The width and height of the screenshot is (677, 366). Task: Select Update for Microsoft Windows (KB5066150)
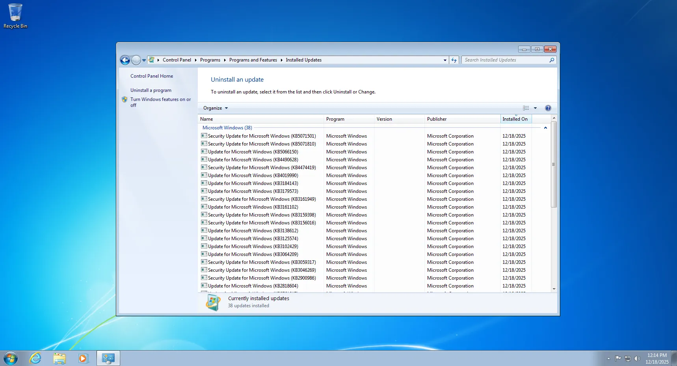coord(364,152)
